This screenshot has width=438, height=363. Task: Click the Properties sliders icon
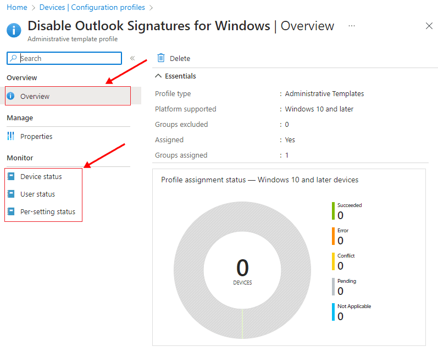(x=10, y=136)
